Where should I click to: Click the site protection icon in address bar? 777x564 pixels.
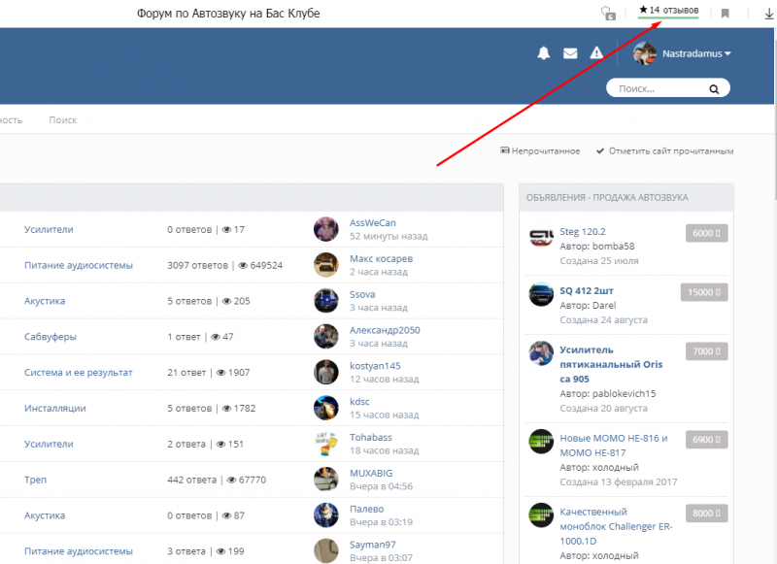click(608, 14)
